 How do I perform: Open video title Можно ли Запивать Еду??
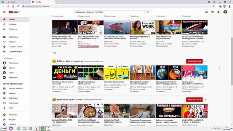pyautogui.click(x=114, y=82)
